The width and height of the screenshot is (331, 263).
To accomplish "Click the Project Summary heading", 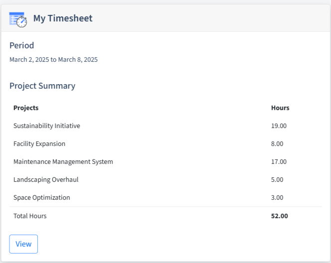I will (42, 86).
